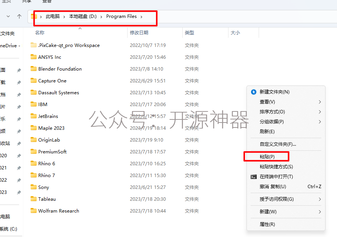Viewport: 337px width, 237px height.
Task: Click the 2023/7/18 17:57 date cell
Action: point(147,152)
